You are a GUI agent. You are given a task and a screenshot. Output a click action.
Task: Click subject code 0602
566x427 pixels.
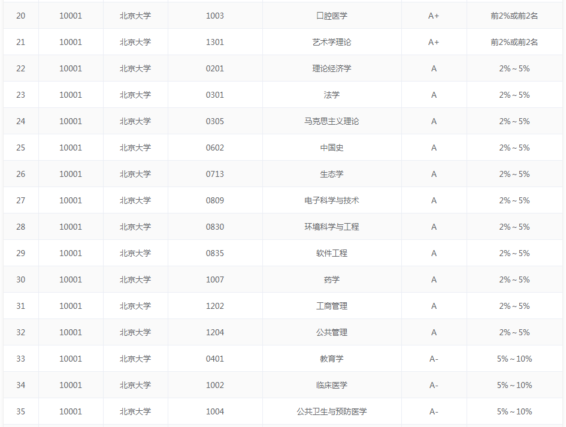[x=215, y=148]
